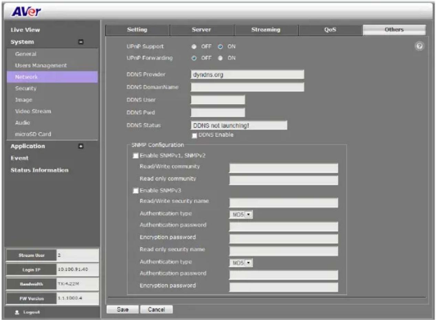Click the DDNS Provider field
Viewport: 436px width, 320px height.
(247, 75)
